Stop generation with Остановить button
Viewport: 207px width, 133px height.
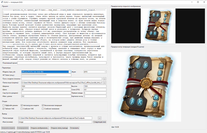pos(75,128)
